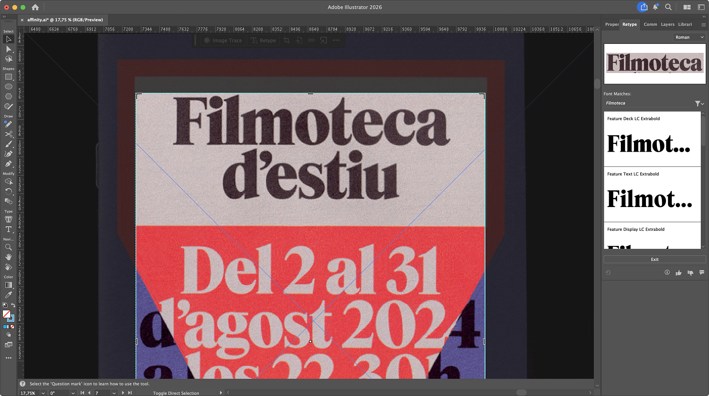Reset to default fill and stroke

click(x=5, y=305)
